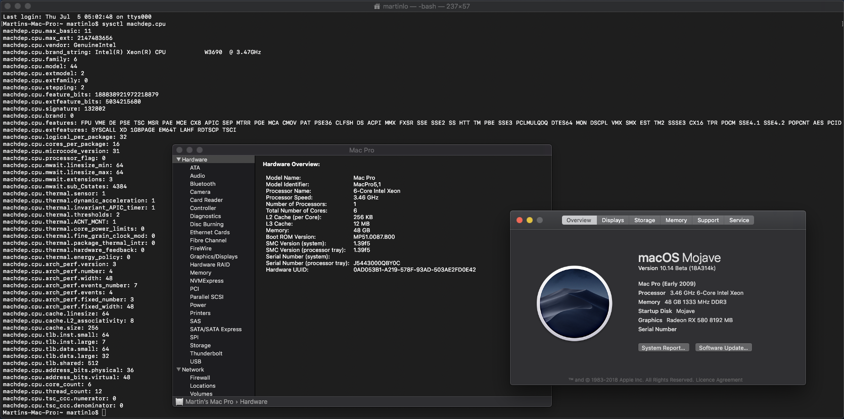Choose Card Reader in the sidebar

(x=206, y=200)
